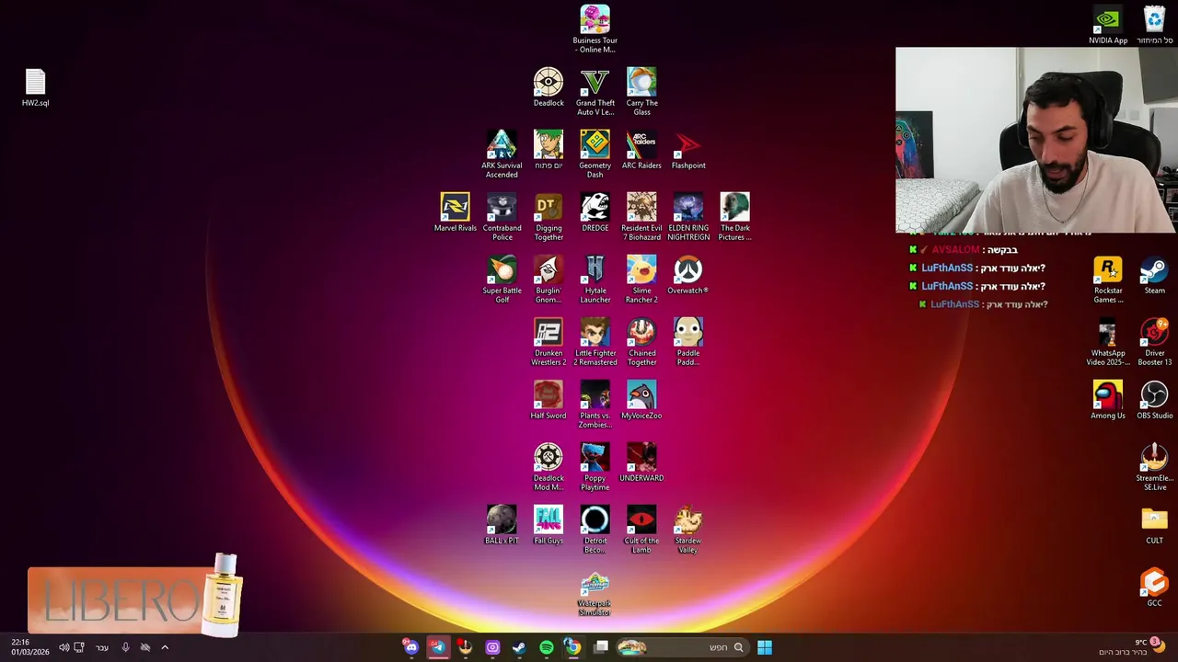1178x662 pixels.
Task: Open the volume control in tray
Action: click(64, 647)
